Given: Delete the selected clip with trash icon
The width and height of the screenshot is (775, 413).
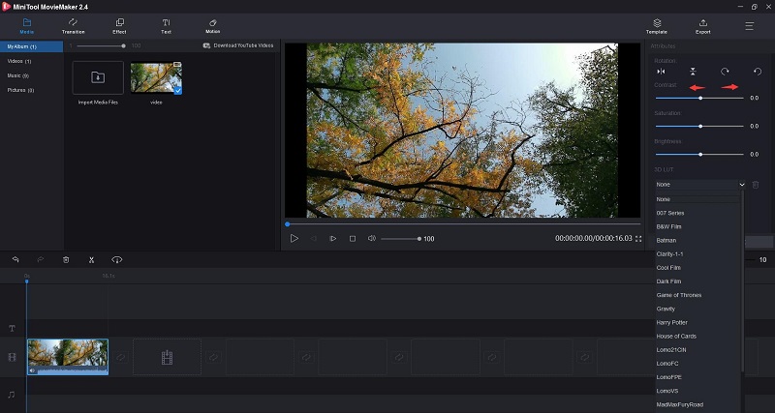Looking at the screenshot, I should 66,259.
